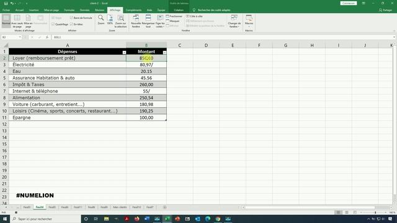The width and height of the screenshot is (397, 223).
Task: Open Task View on the taskbar
Action: pyautogui.click(x=96, y=219)
